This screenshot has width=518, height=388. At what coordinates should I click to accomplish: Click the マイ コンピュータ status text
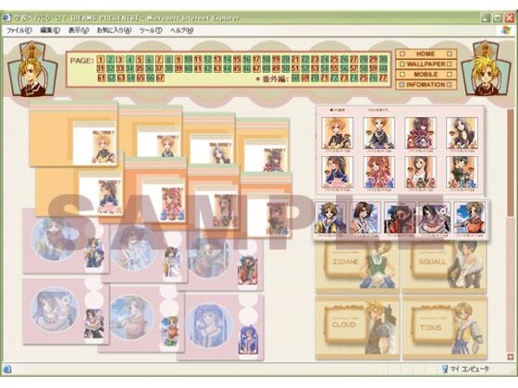coord(470,369)
